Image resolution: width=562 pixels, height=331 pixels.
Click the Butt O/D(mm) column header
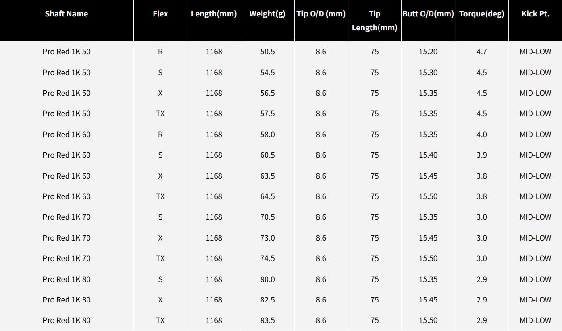coord(428,14)
